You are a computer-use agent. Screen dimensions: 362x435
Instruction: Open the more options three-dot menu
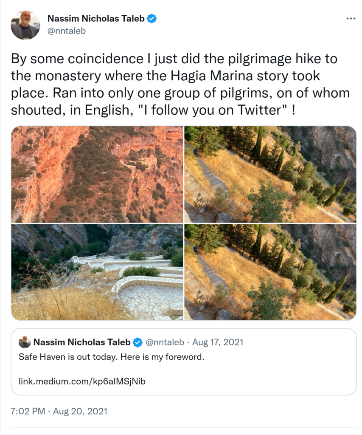(x=351, y=19)
